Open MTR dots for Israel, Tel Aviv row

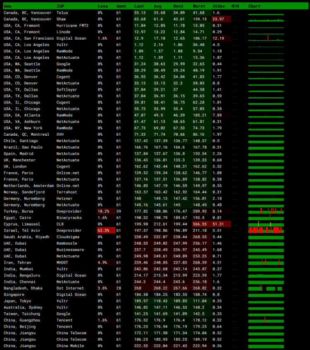(235, 230)
